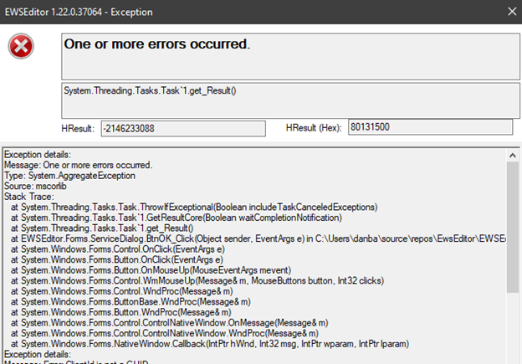522x364 pixels.
Task: Click the HResult value field
Action: [x=182, y=128]
